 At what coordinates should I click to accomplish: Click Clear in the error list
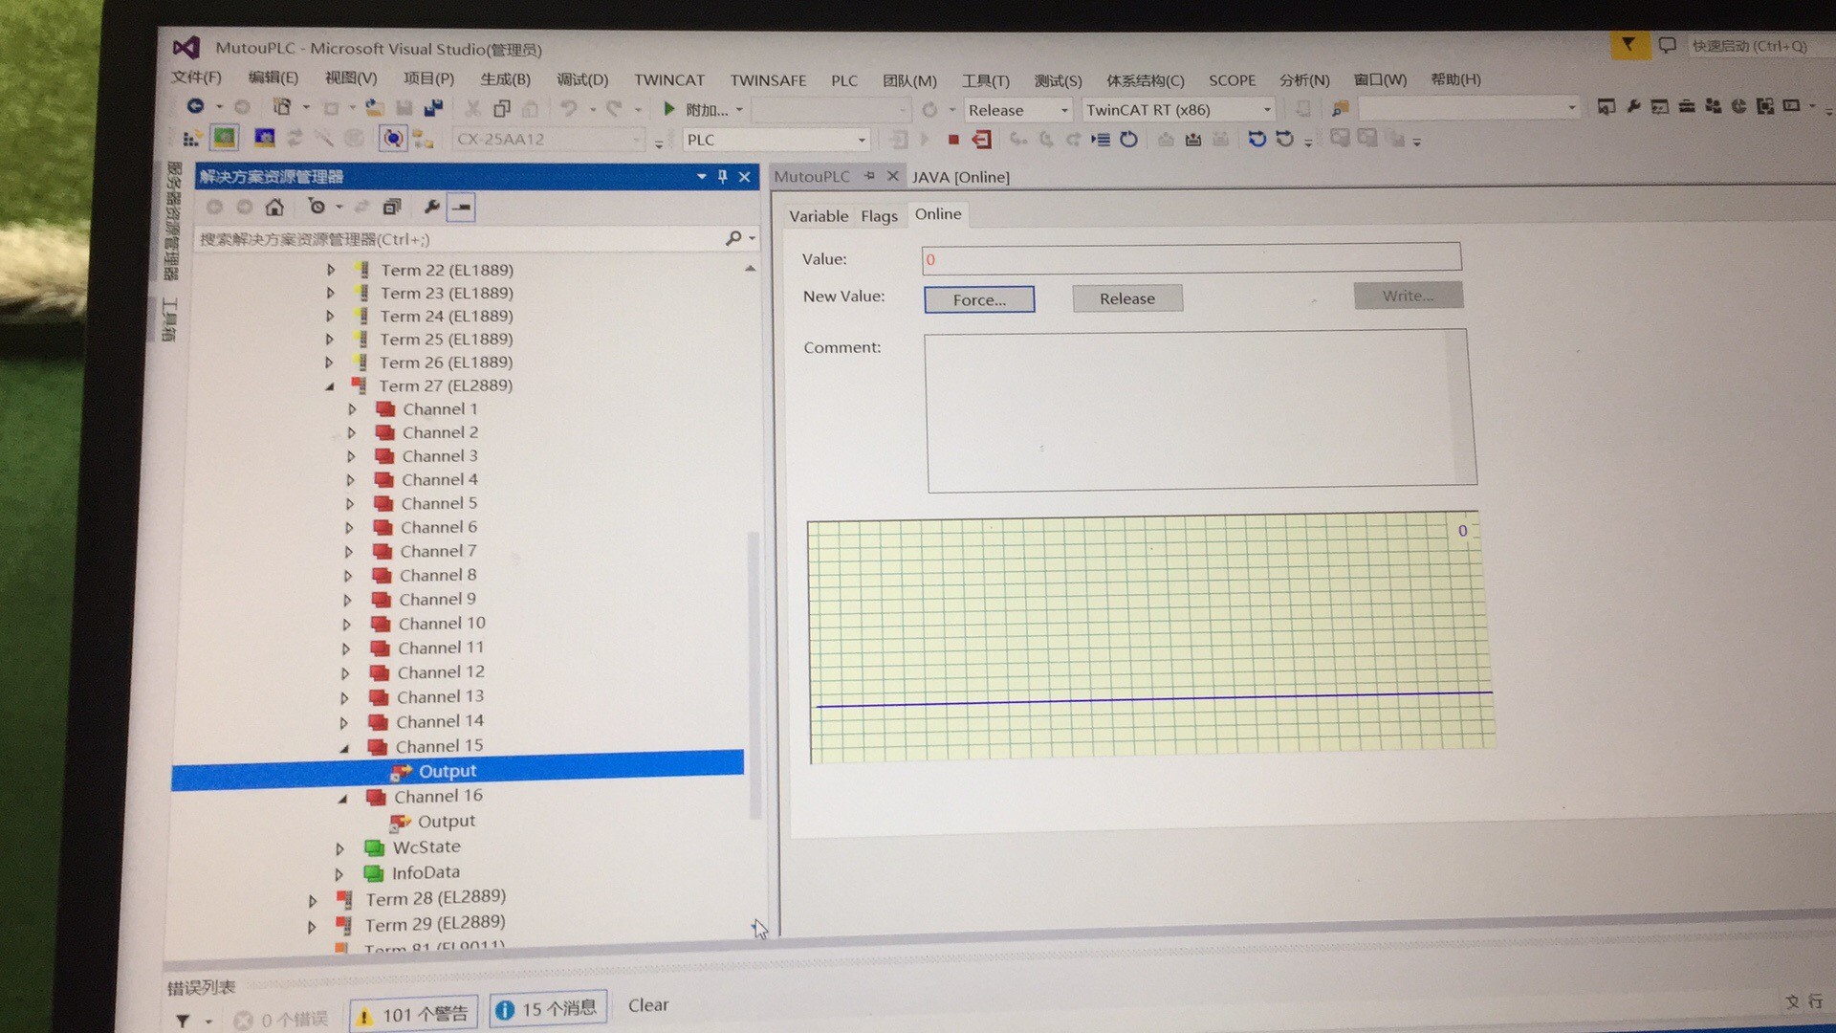(648, 1005)
